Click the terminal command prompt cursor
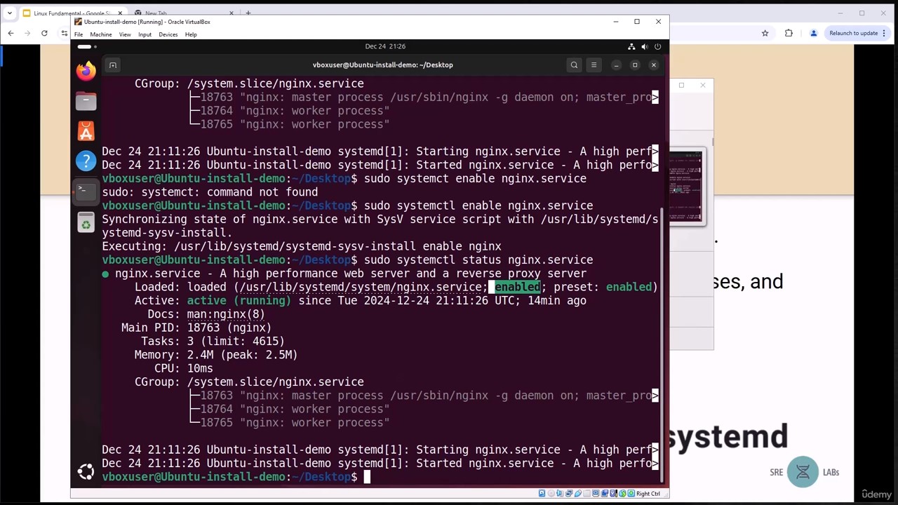This screenshot has height=505, width=898. (x=366, y=477)
